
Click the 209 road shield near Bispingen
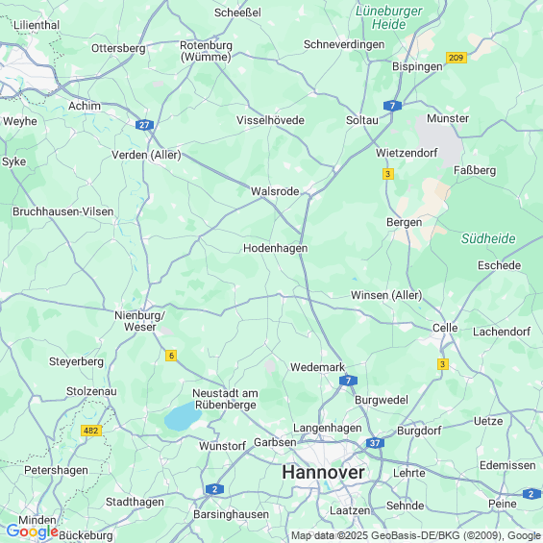[457, 58]
